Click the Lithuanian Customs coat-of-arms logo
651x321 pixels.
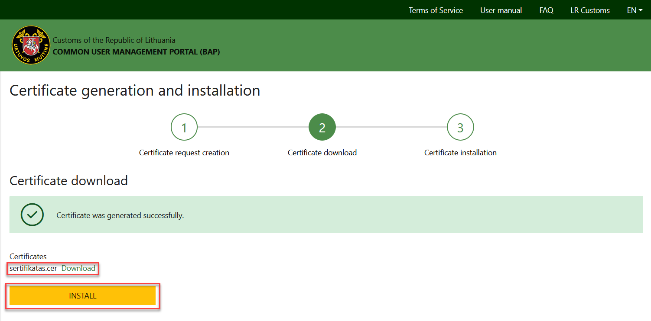31,45
